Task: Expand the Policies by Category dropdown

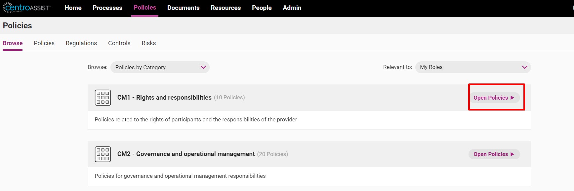Action: (x=160, y=67)
